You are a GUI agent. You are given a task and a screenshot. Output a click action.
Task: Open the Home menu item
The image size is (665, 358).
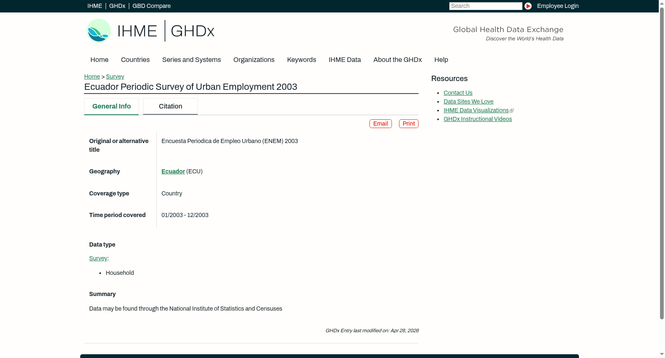coord(99,60)
